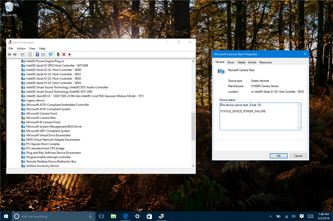The height and width of the screenshot is (221, 333).
Task: Switch to the Details tab in Properties
Action: click(242, 62)
